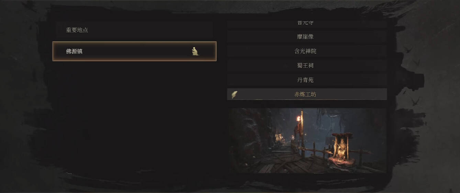Click the praying figure icon beside 佛源镇
Viewport: 460px width, 193px height.
click(195, 51)
